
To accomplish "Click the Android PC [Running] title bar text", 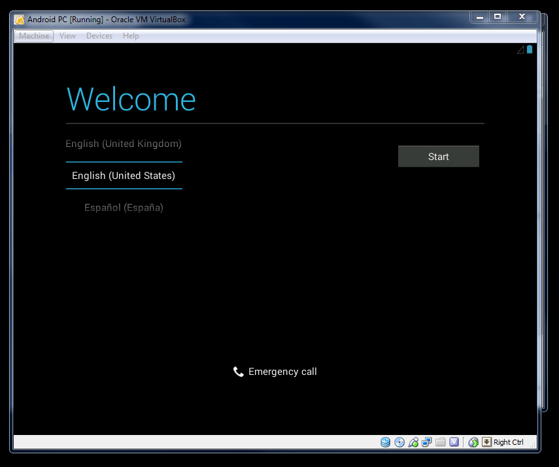I will 106,20.
